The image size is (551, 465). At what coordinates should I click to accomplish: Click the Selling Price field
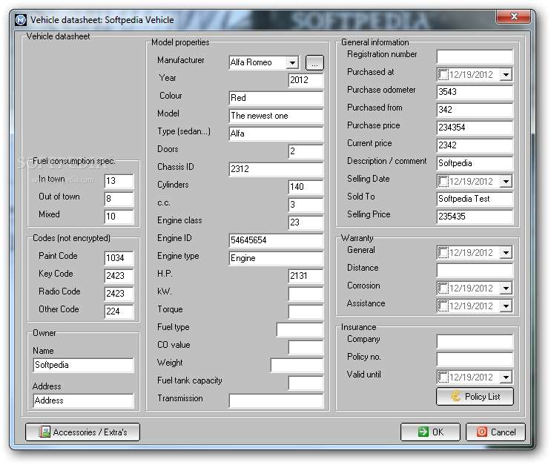coord(475,217)
